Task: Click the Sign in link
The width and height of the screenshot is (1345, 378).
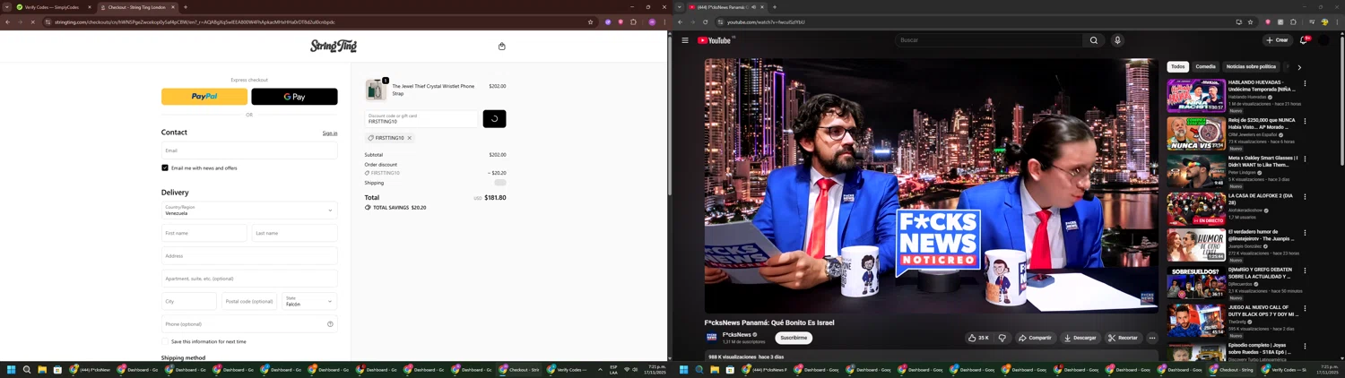Action: click(330, 133)
